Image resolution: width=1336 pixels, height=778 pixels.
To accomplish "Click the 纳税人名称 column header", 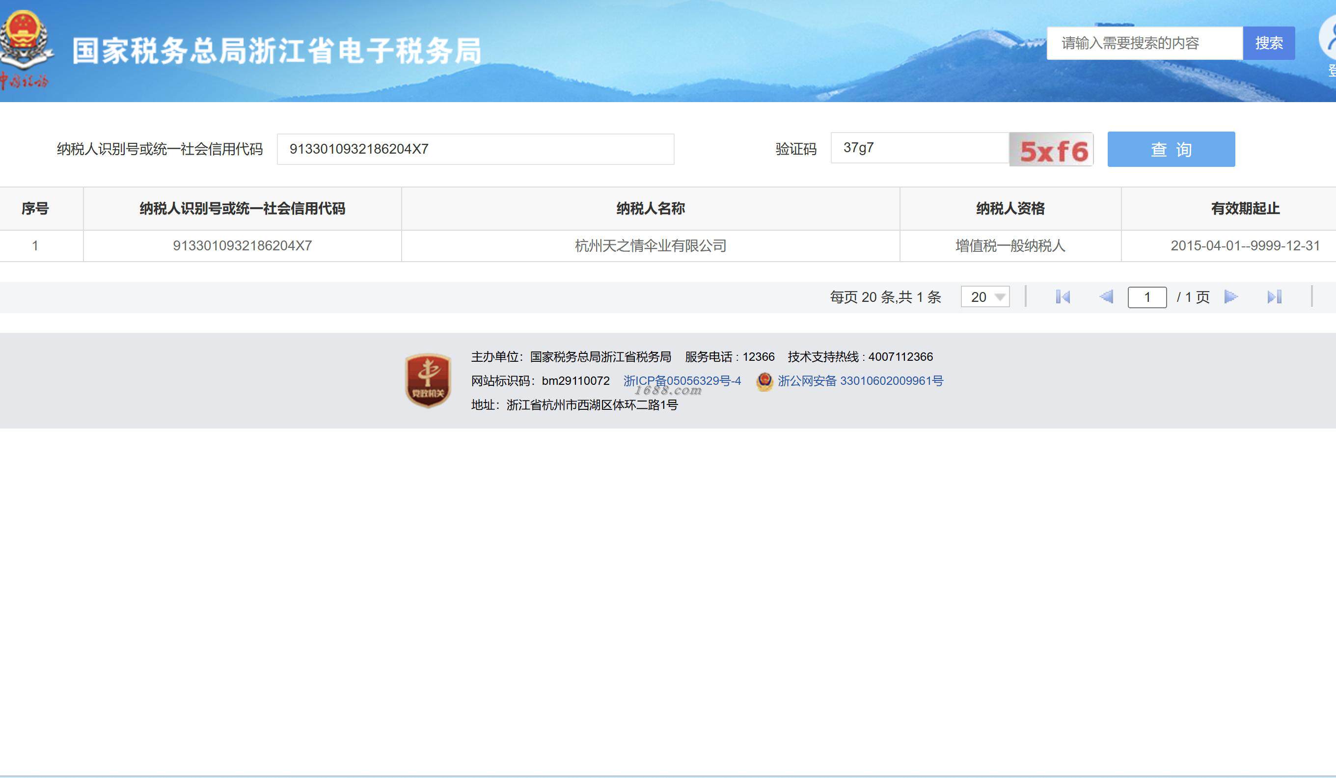I will point(650,208).
